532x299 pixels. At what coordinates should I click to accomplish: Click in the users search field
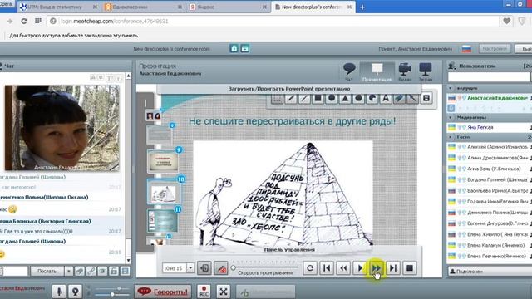click(489, 77)
